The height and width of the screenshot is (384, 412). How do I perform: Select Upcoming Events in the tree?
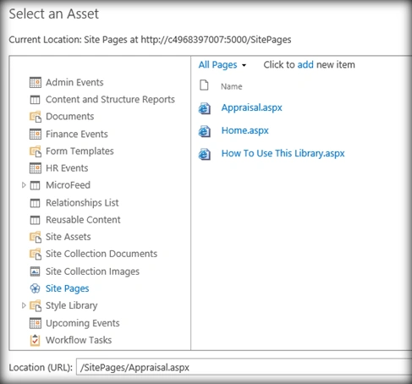coord(83,323)
